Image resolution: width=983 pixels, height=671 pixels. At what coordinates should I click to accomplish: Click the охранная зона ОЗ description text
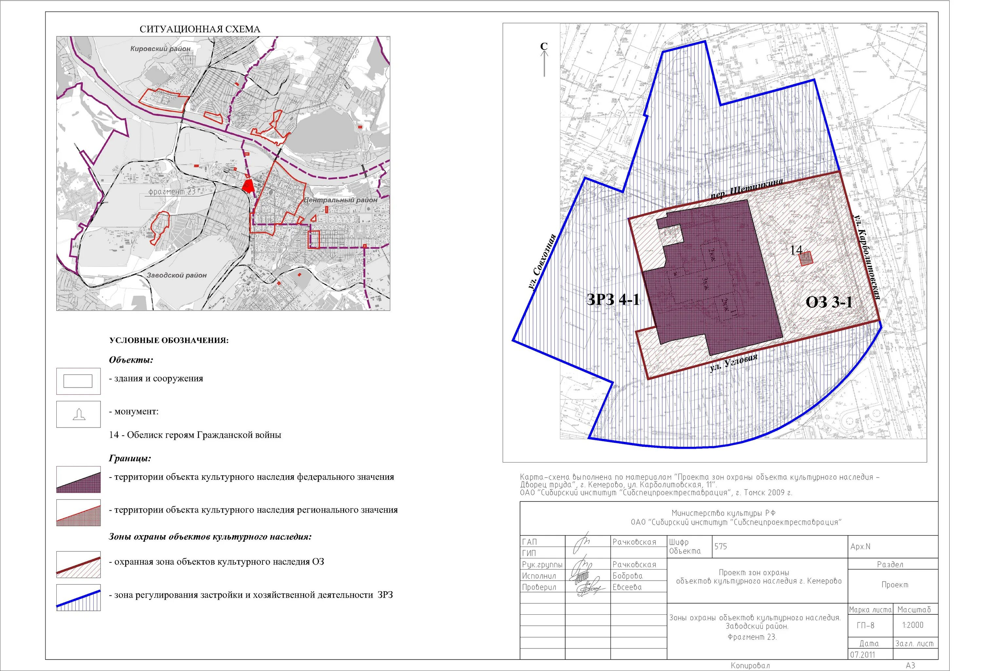(217, 562)
